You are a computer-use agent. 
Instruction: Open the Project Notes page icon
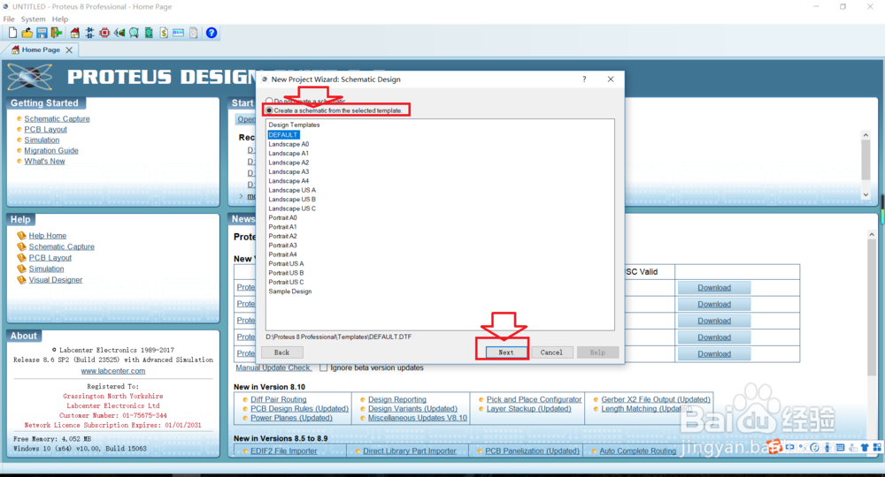pos(194,33)
